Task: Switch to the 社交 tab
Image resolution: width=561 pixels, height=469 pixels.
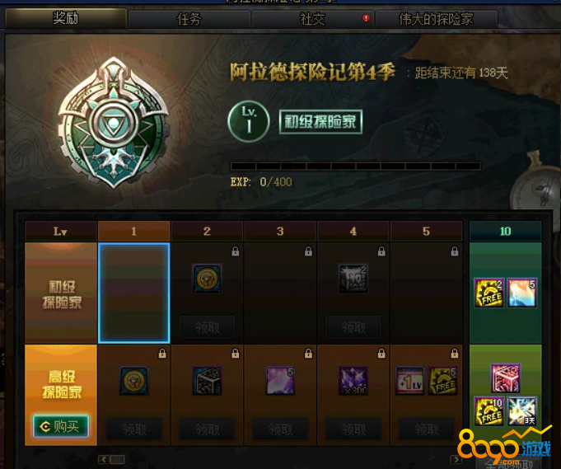Action: click(x=313, y=19)
